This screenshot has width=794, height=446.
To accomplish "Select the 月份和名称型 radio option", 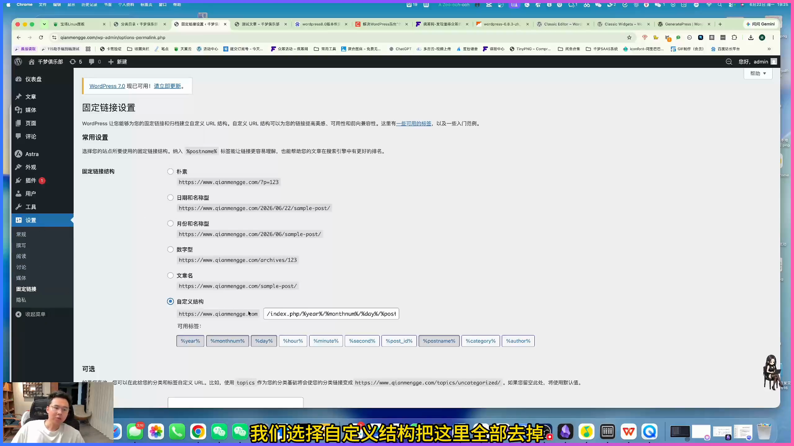I will pos(170,224).
